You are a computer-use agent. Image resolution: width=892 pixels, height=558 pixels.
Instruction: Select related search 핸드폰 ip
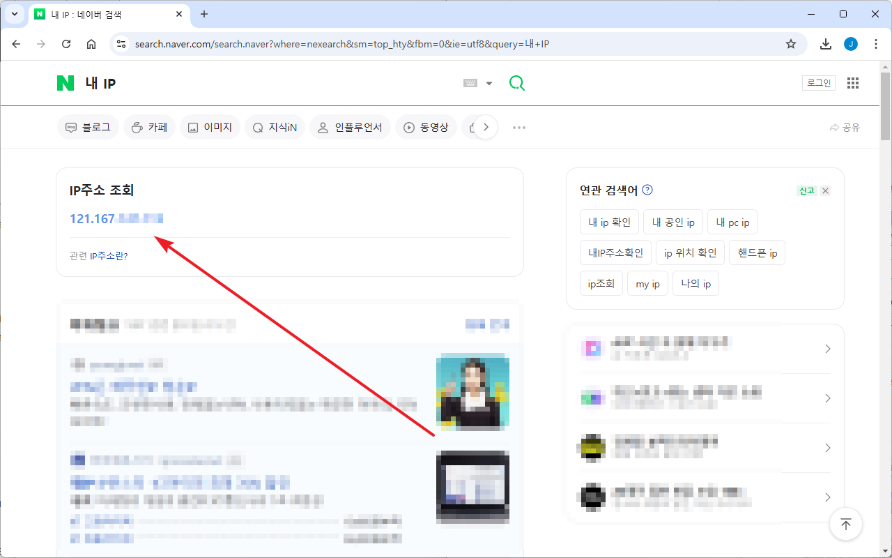(x=758, y=253)
